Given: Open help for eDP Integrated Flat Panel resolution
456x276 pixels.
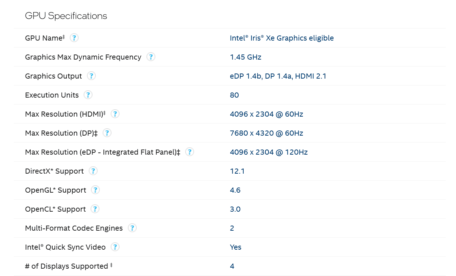Looking at the screenshot, I should pos(190,152).
